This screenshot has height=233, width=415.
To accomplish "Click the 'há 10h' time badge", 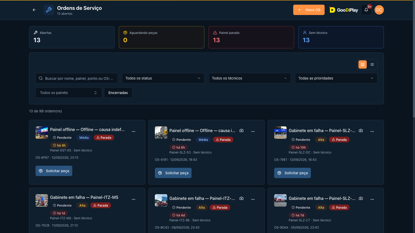I will 299,147.
